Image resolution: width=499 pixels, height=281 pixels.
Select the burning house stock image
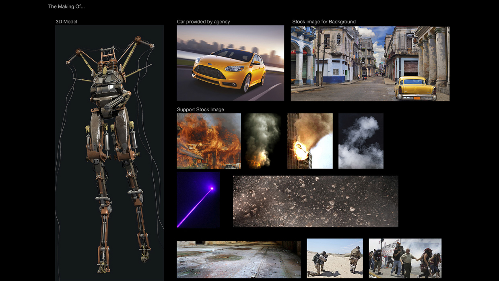coord(209,140)
